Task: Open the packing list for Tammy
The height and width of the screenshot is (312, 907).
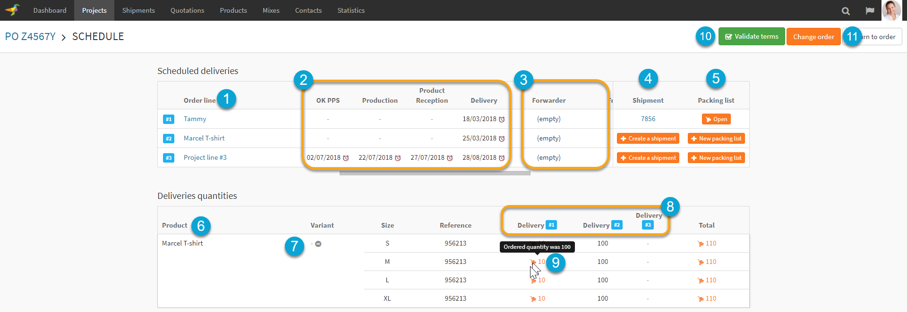Action: (716, 119)
